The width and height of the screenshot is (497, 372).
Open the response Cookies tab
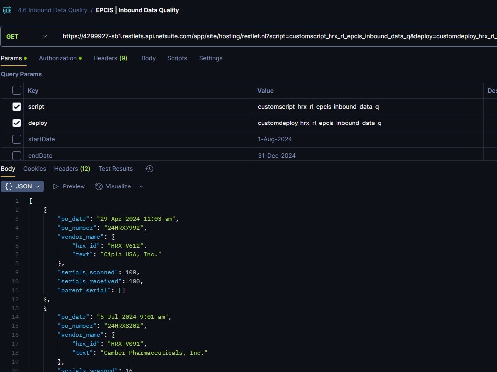35,169
